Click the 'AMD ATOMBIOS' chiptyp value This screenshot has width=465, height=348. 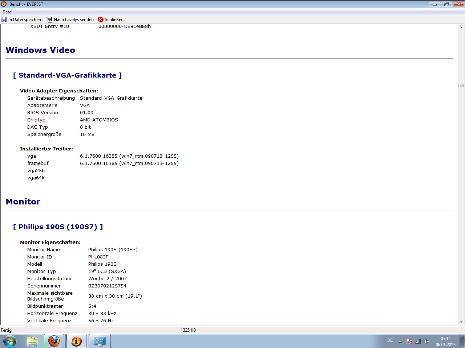(x=99, y=120)
